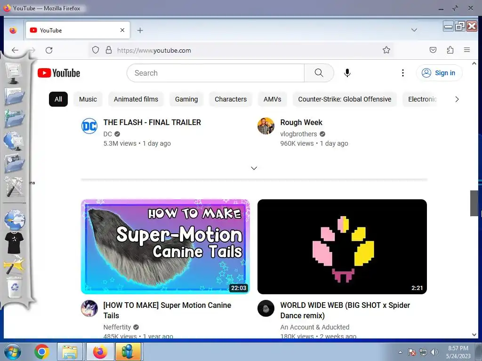The image size is (482, 361).
Task: Start voice search with microphone icon
Action: [347, 73]
